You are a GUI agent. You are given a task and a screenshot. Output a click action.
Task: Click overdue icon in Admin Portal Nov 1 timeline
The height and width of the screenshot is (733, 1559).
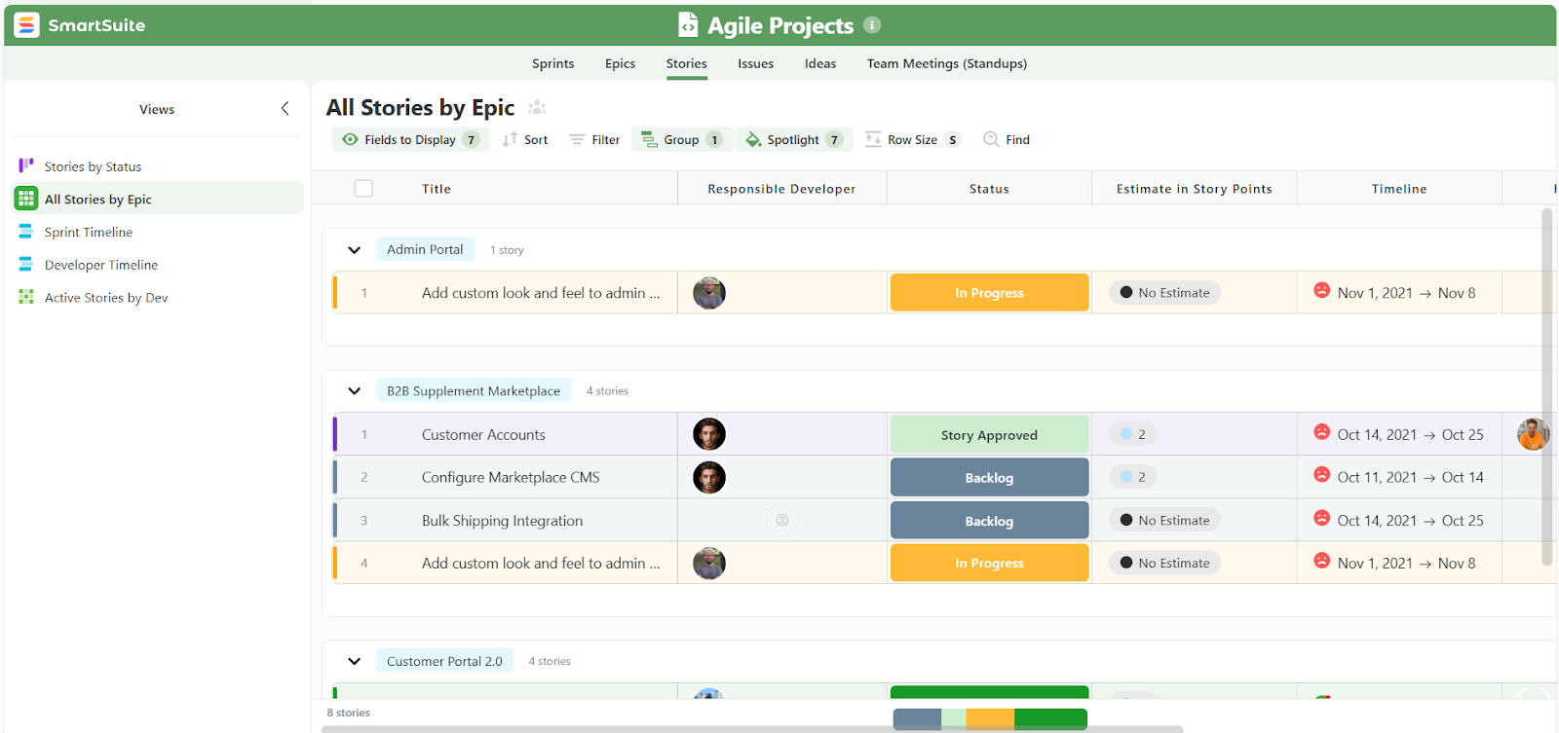pyautogui.click(x=1321, y=290)
